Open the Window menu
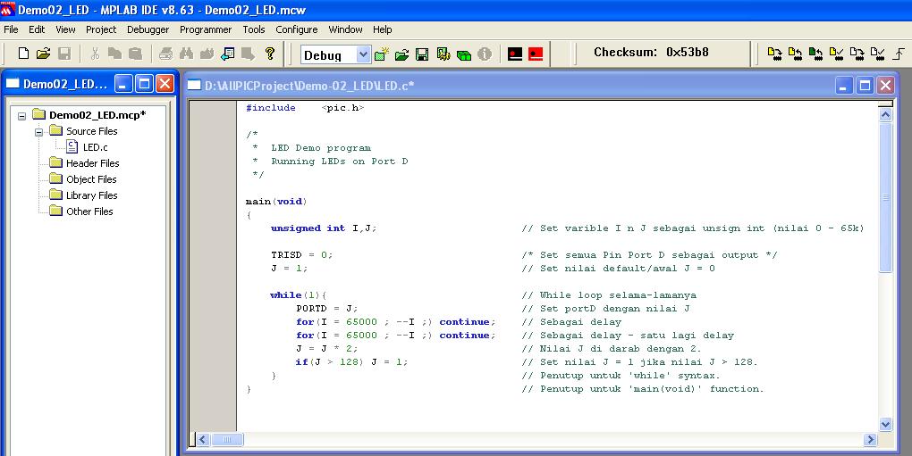 coord(345,29)
